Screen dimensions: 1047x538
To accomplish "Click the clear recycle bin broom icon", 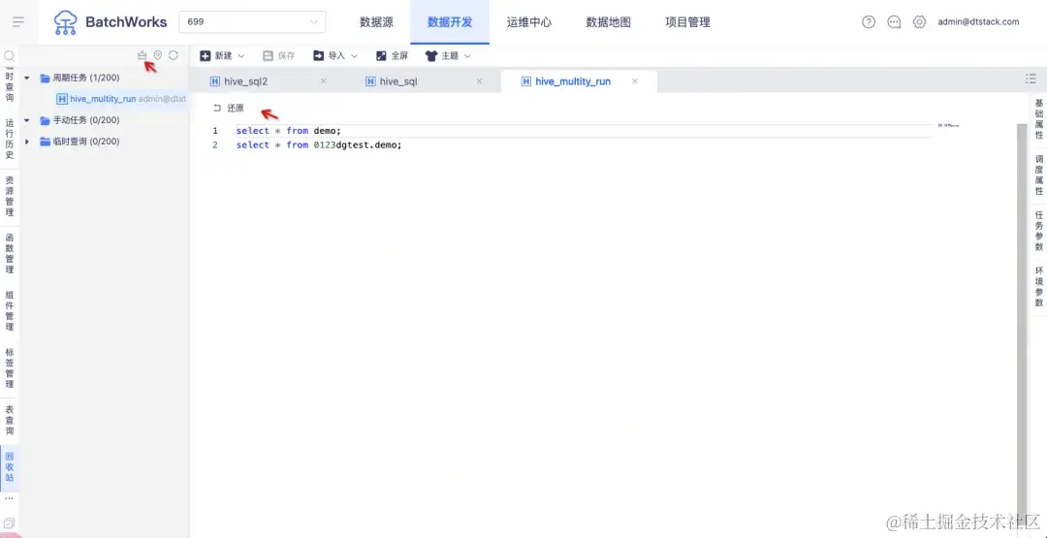I will pos(142,55).
